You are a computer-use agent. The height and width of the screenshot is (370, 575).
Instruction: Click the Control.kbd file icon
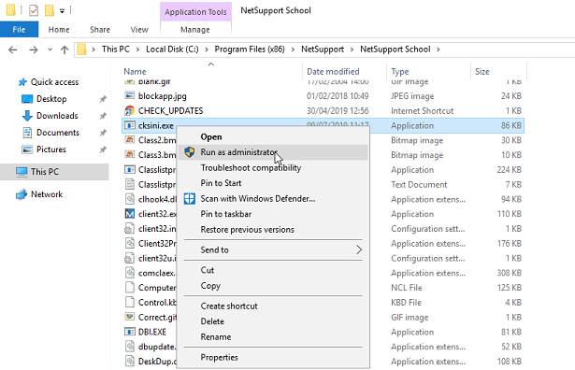129,302
